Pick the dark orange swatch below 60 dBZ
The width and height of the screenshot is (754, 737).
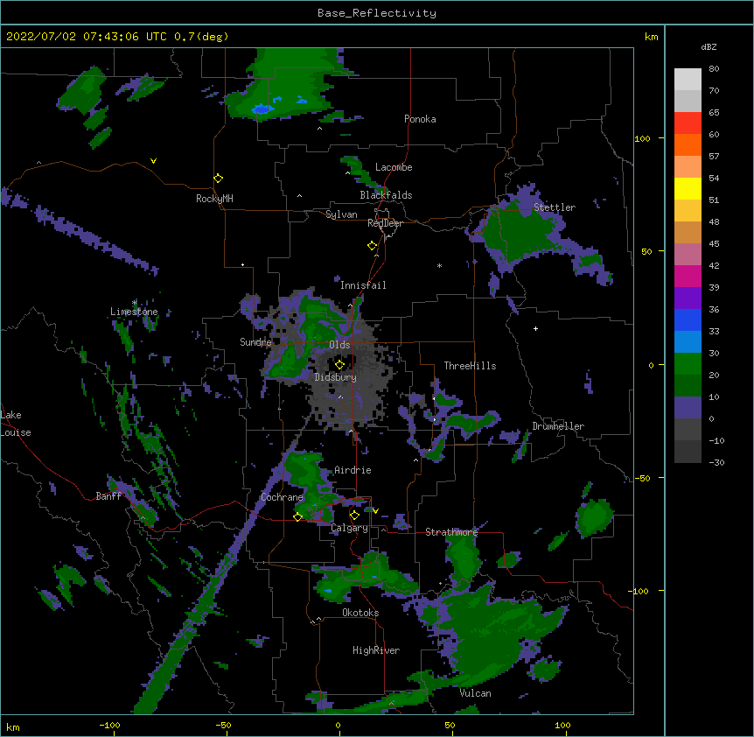click(688, 144)
